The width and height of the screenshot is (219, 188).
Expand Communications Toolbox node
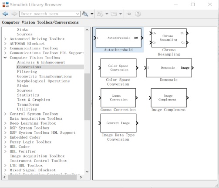click(5, 48)
